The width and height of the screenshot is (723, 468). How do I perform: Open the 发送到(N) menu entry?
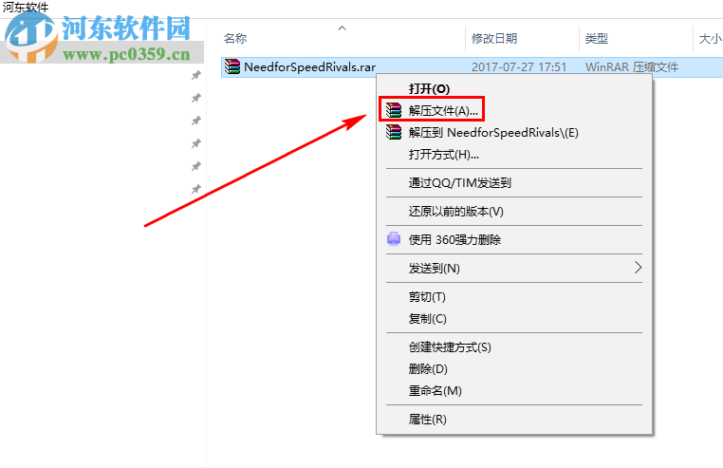coord(434,268)
